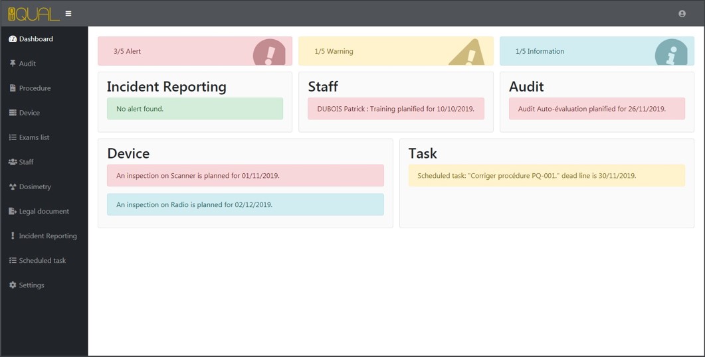The width and height of the screenshot is (705, 357).
Task: Click the Incident Reporting exclamation icon in sidebar
Action: tap(13, 236)
